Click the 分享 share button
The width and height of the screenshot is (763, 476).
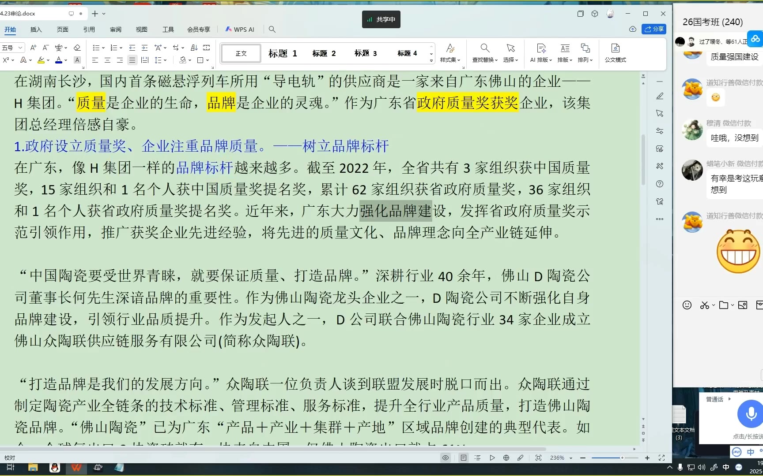coord(654,29)
